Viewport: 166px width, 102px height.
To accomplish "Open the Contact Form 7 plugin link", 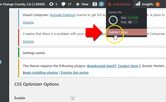I will tap(129, 66).
